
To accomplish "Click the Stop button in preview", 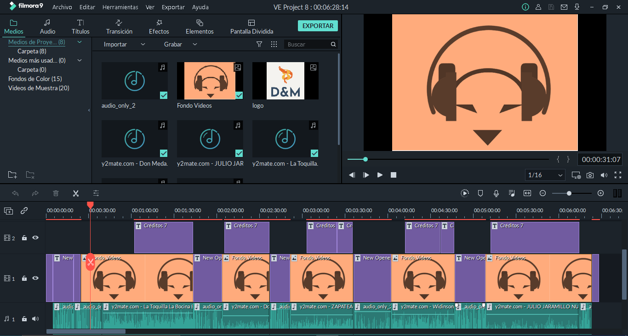I will pos(394,175).
